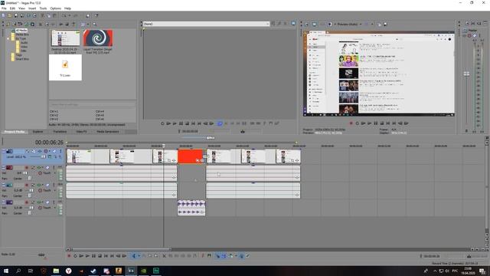This screenshot has height=276, width=490.
Task: Open the File menu
Action: coord(4,8)
